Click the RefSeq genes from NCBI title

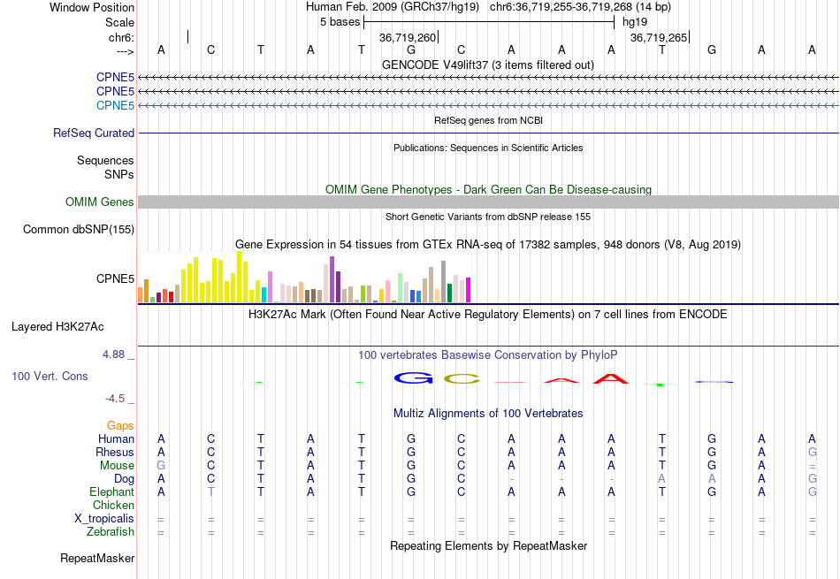tap(489, 120)
